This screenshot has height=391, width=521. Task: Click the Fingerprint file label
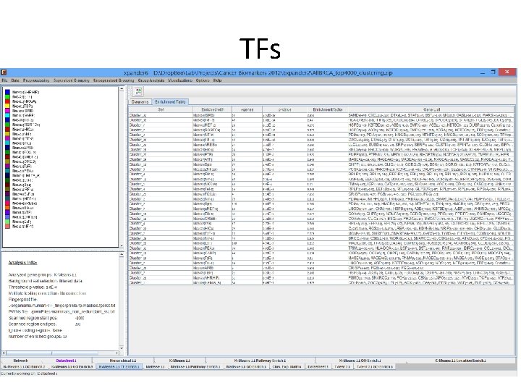(22, 300)
